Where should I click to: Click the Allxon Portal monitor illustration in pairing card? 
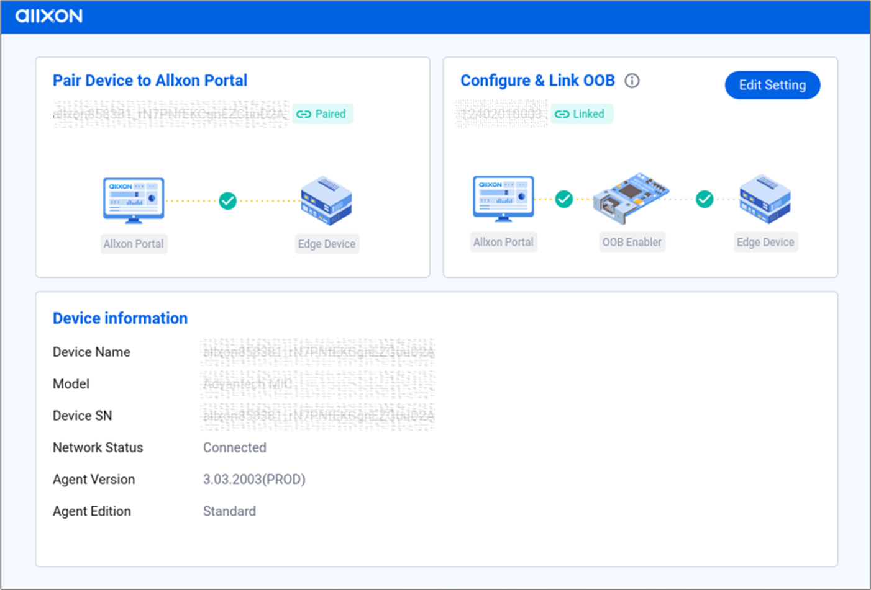pos(134,200)
